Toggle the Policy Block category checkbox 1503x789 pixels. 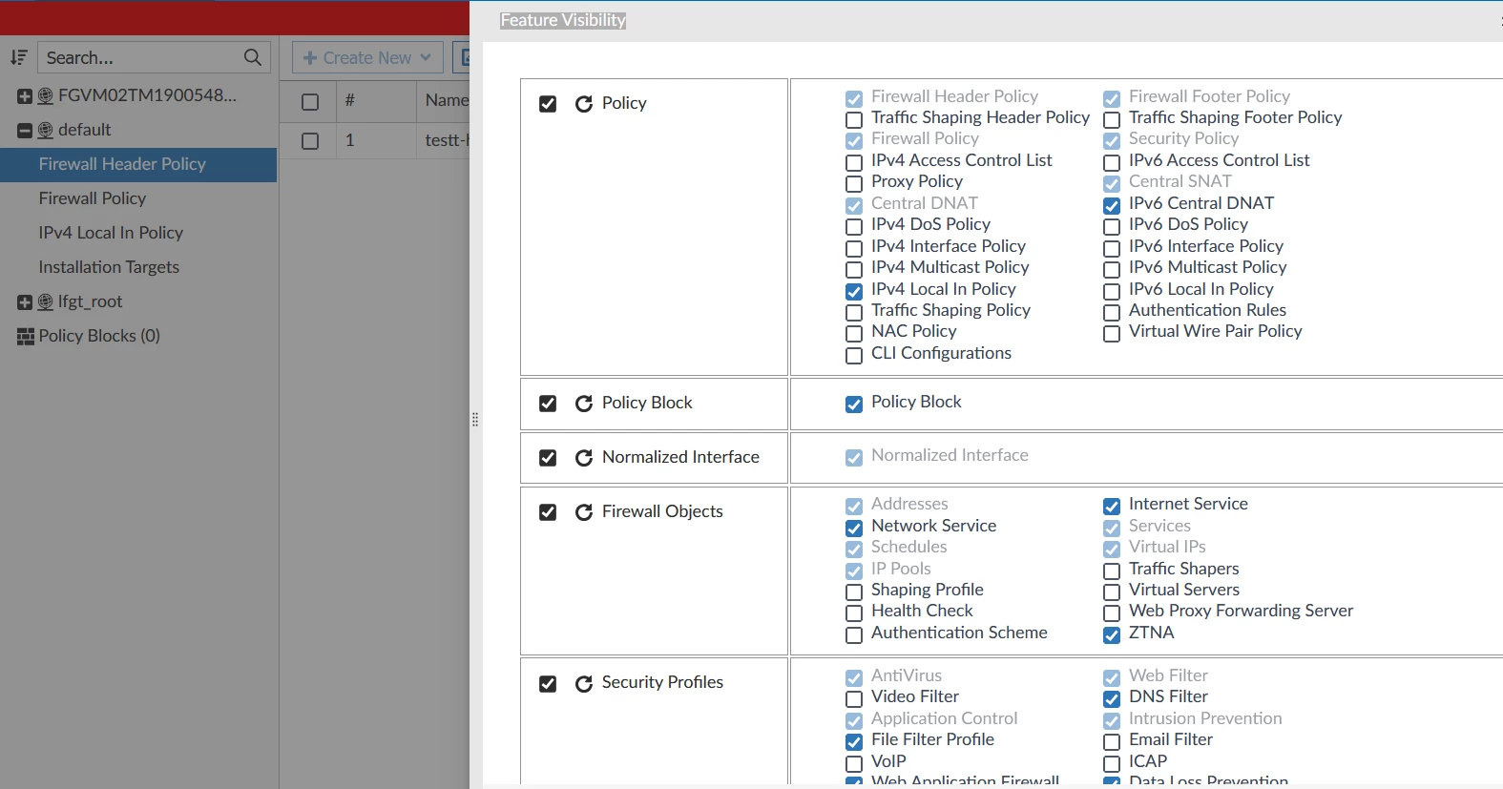548,404
